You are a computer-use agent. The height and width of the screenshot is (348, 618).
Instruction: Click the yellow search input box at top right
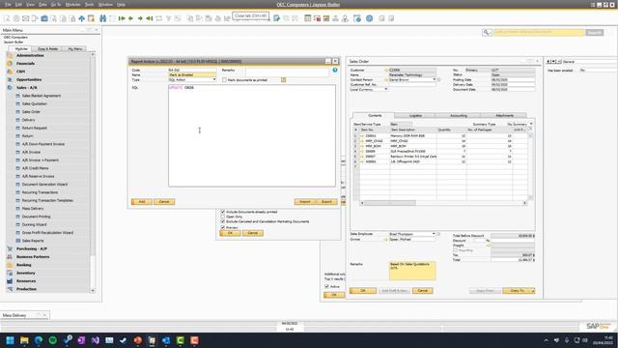tap(539, 32)
